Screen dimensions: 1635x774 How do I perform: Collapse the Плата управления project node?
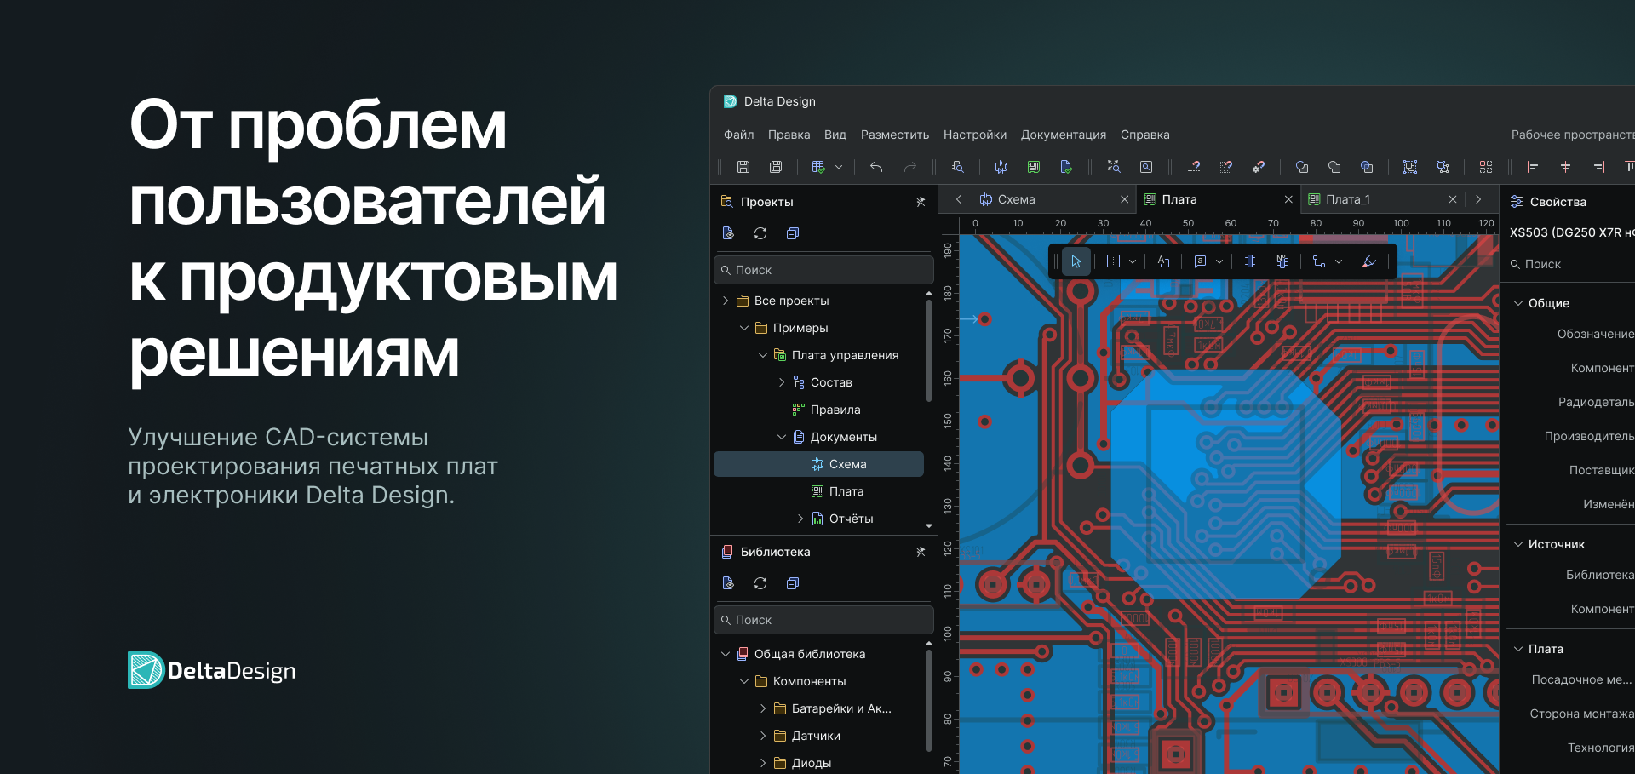pos(763,355)
